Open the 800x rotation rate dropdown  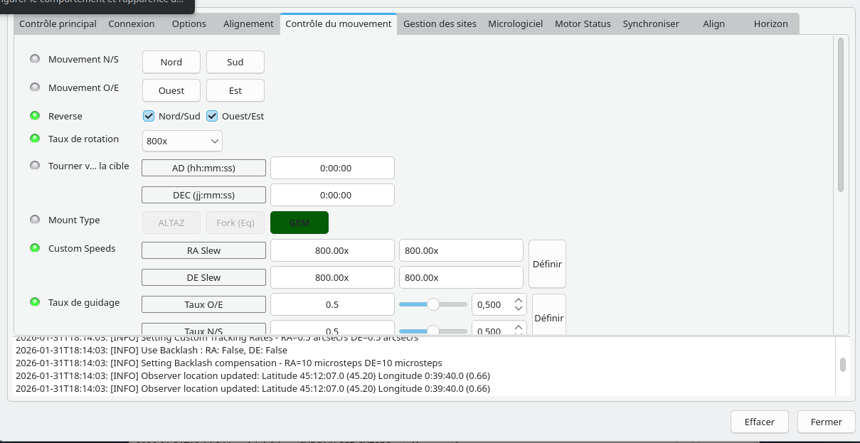(x=183, y=141)
